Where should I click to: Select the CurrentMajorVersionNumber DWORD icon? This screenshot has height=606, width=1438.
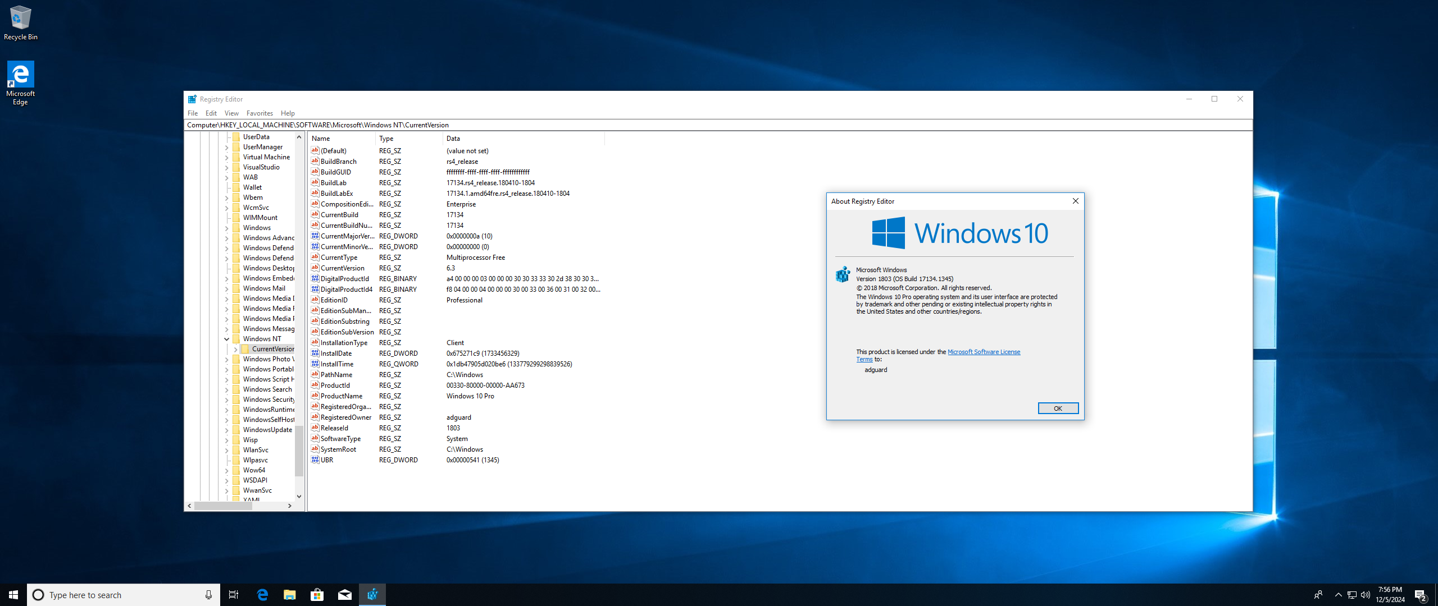tap(315, 236)
